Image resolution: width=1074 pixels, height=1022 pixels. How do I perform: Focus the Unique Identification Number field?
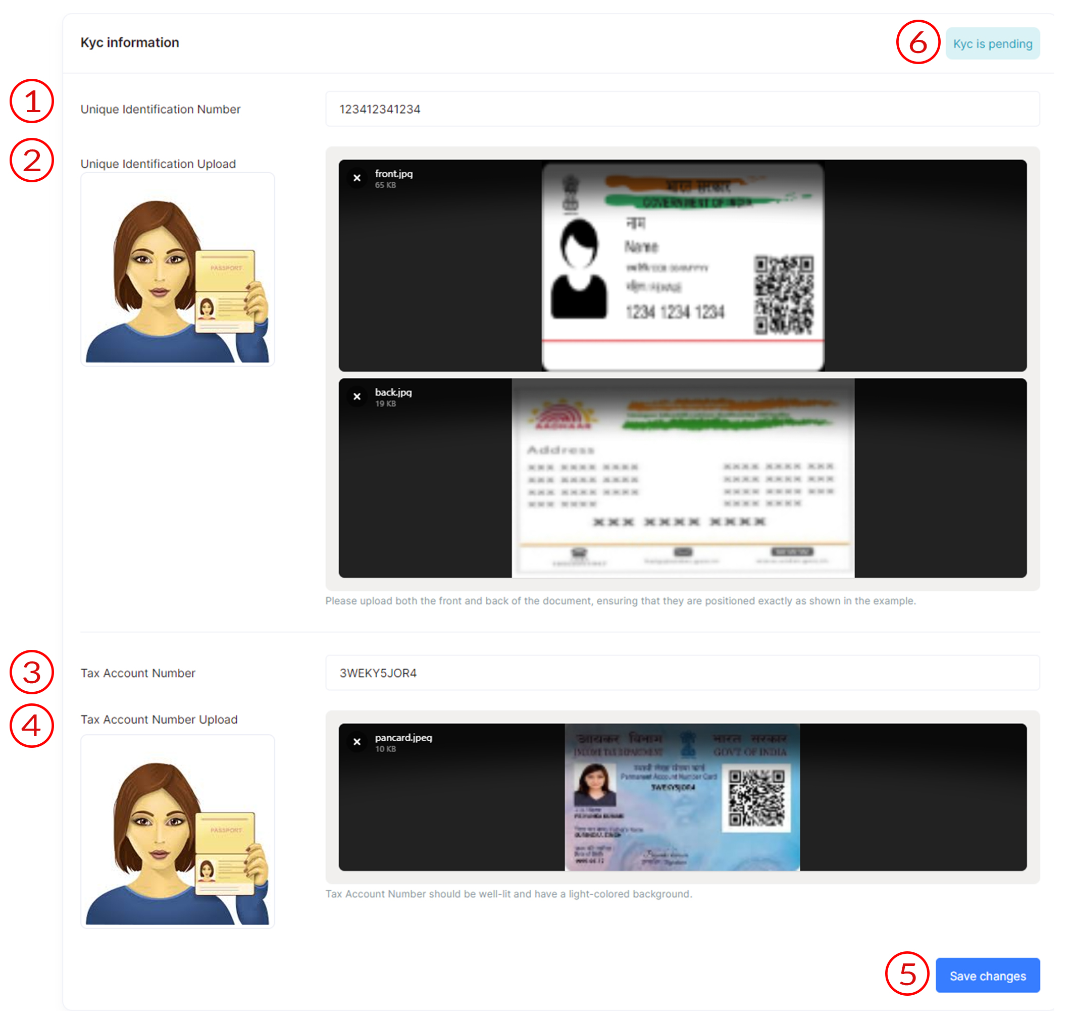point(682,109)
